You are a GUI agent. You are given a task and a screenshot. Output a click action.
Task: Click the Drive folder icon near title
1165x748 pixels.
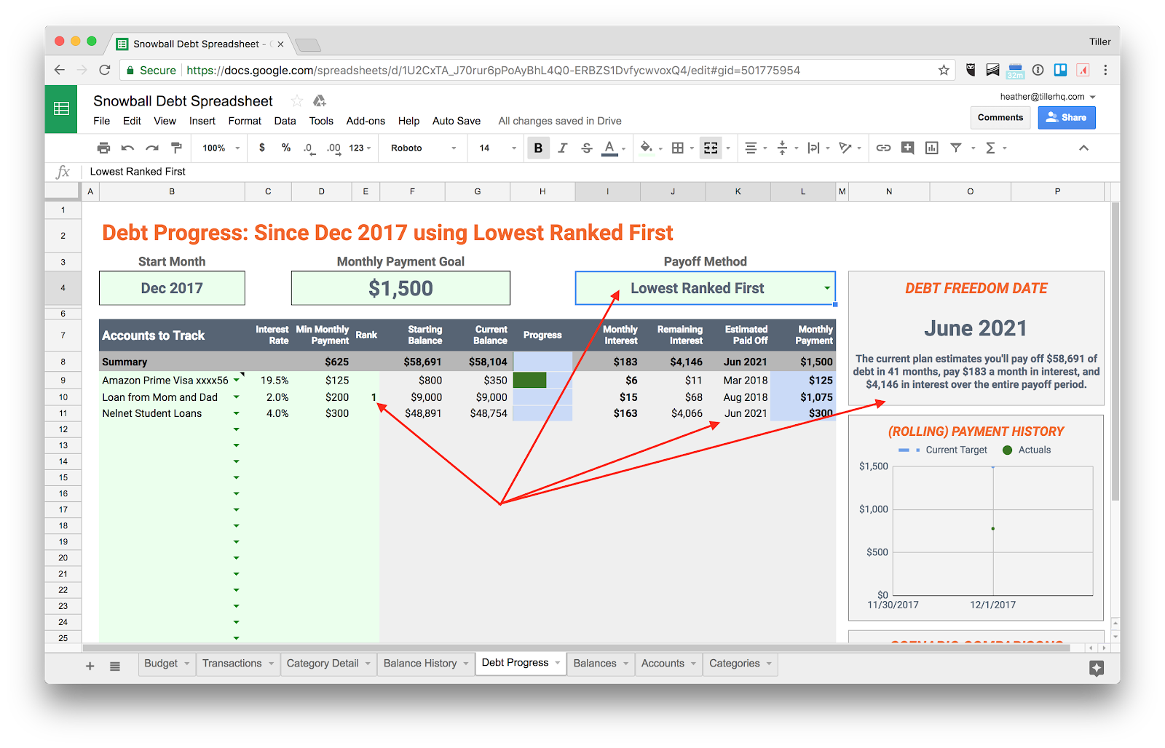320,101
